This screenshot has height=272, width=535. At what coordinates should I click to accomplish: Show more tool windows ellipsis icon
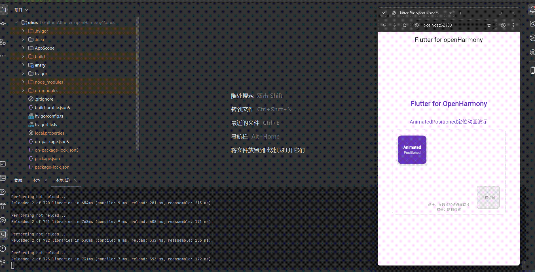click(x=3, y=56)
